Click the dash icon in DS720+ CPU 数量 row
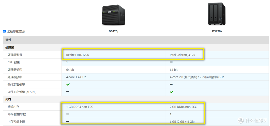The height and width of the screenshot is (126, 270). click(x=171, y=62)
